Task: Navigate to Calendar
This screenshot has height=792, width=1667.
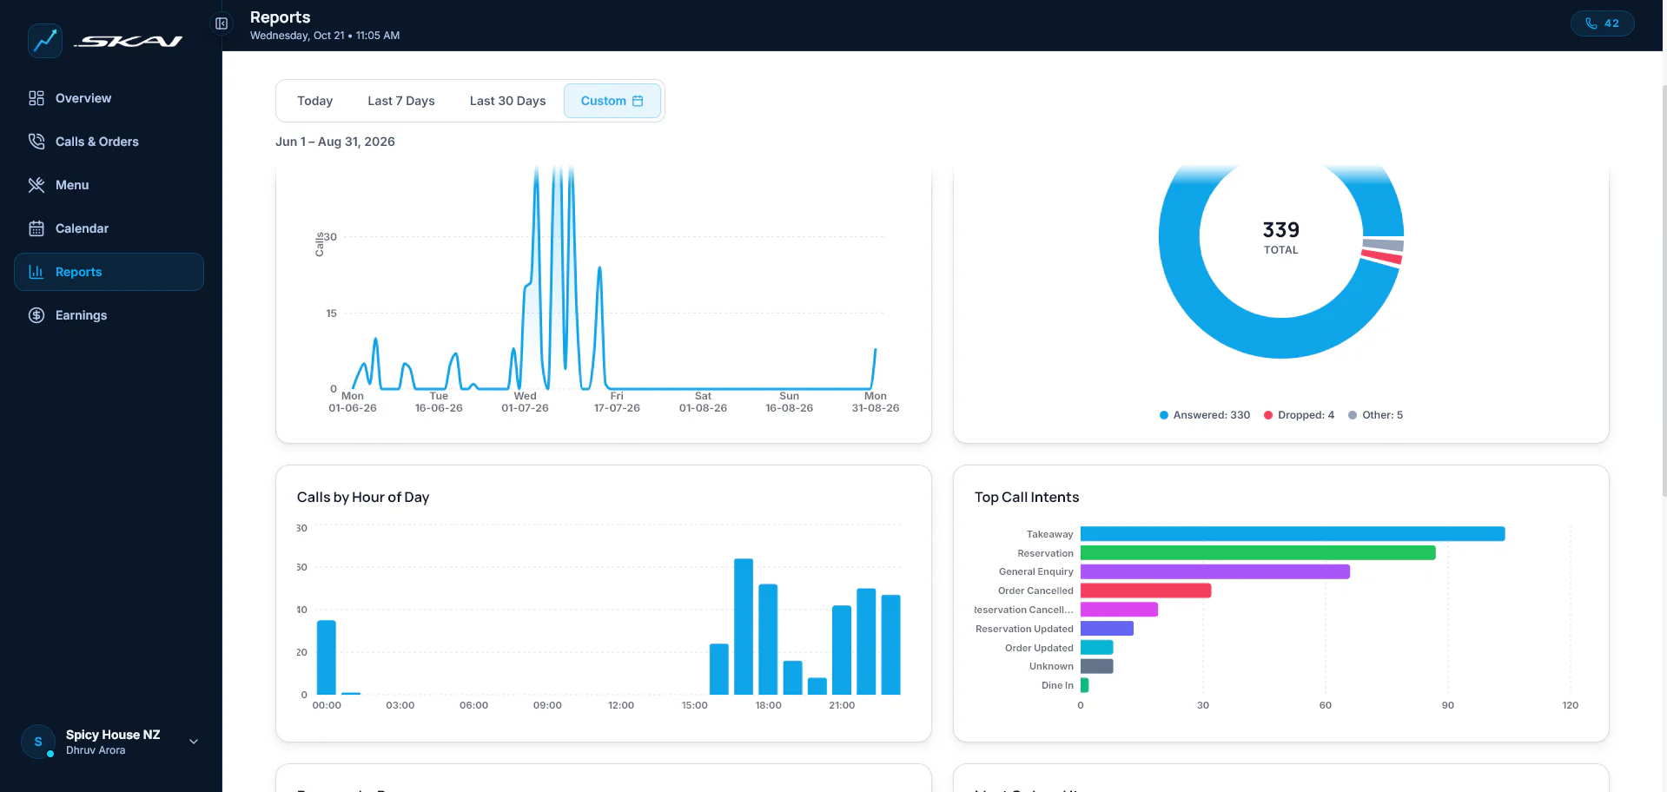Action: coord(109,228)
